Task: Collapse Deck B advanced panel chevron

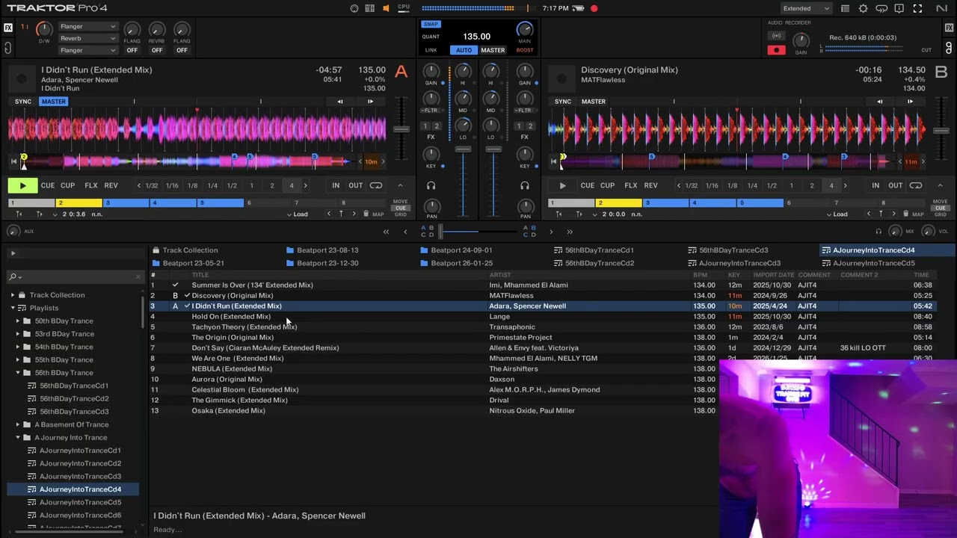Action: pyautogui.click(x=940, y=185)
